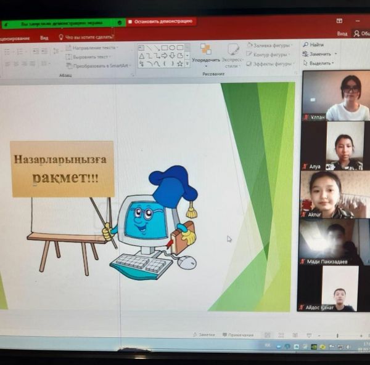The image size is (370, 365).
Task: Expand Заливка фигуры shape fill dropdown
Action: [x=269, y=46]
